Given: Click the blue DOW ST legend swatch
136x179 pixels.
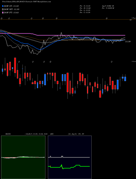Looking at the screenshot, I should coord(3,6).
